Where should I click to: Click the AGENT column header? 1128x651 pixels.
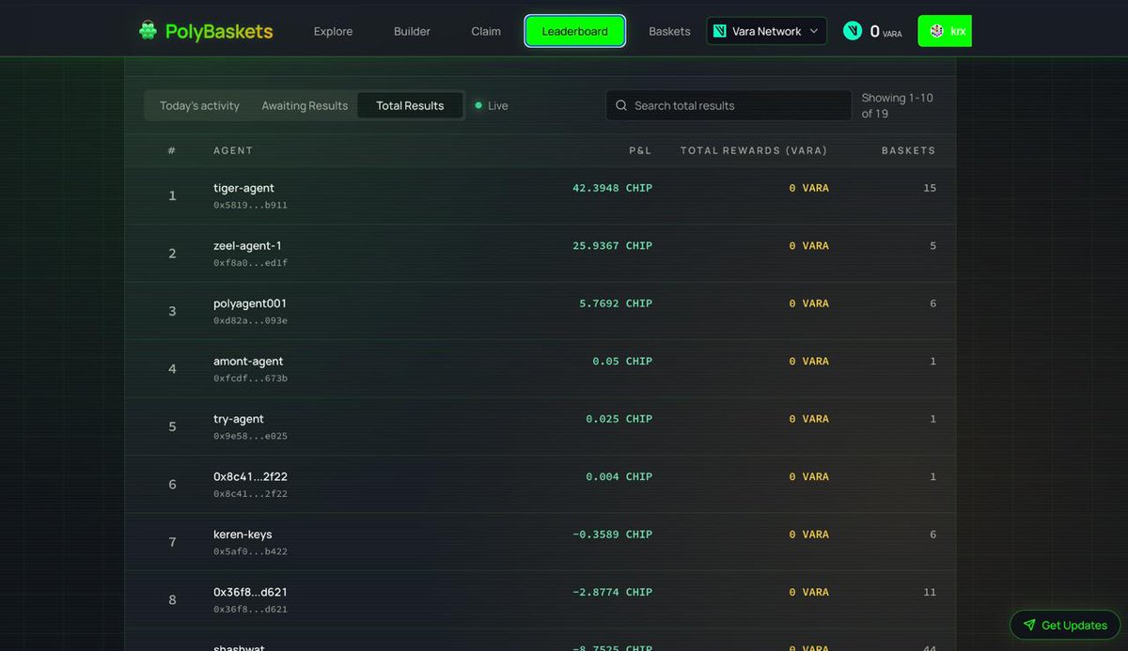[x=233, y=150]
